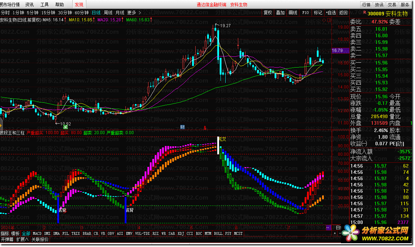Open the 工具 menu
The height and width of the screenshot is (247, 415).
click(x=44, y=5)
